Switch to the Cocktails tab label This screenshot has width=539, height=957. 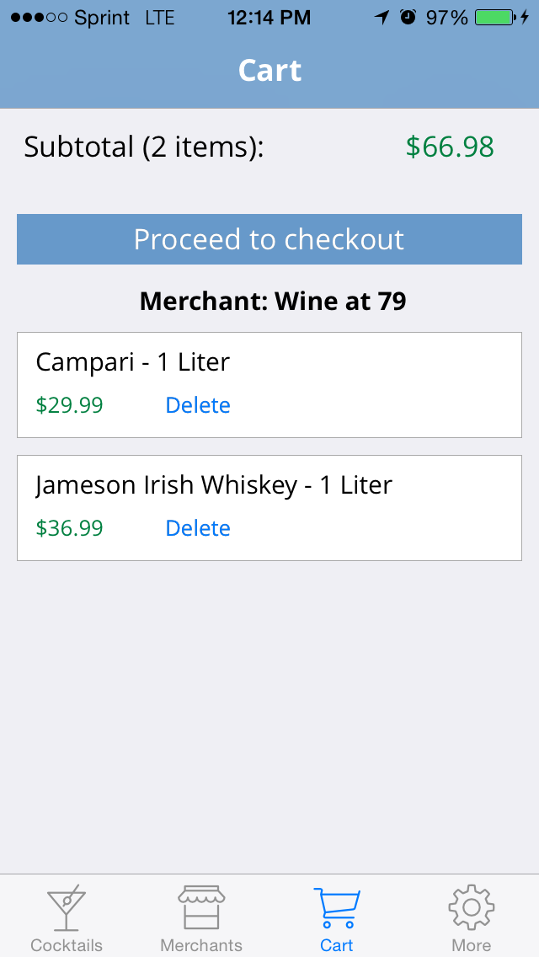click(x=67, y=945)
